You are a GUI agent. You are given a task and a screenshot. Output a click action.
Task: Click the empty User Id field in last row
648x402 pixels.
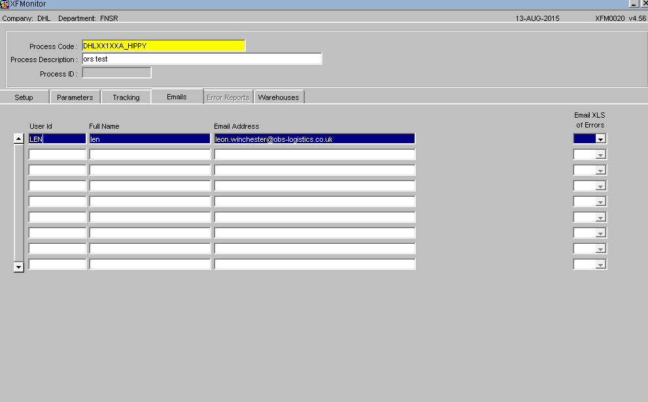point(57,264)
